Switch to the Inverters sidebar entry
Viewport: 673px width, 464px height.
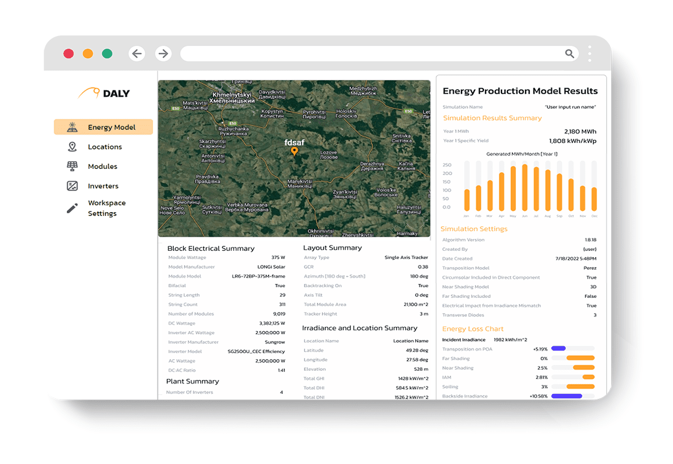[103, 186]
